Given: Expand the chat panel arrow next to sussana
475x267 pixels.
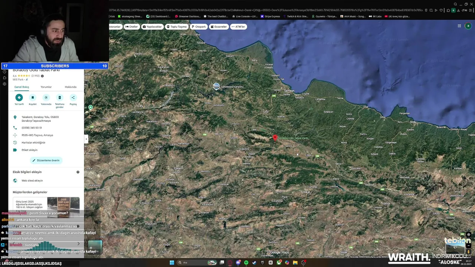Looking at the screenshot, I should pos(78,244).
